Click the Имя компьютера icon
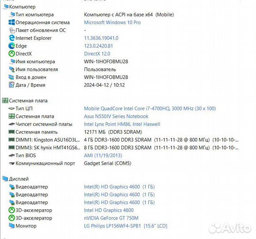256x239 pixels. pyautogui.click(x=12, y=62)
